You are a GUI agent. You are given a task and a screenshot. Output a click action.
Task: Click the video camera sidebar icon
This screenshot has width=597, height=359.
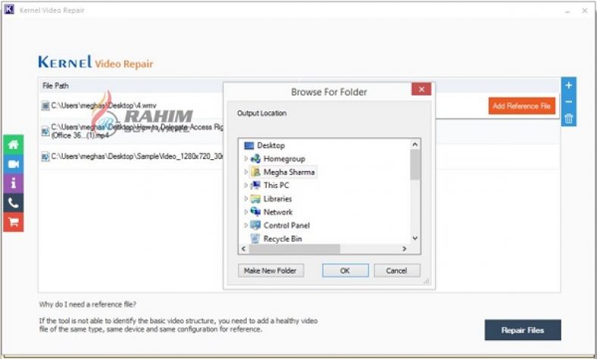[x=14, y=164]
